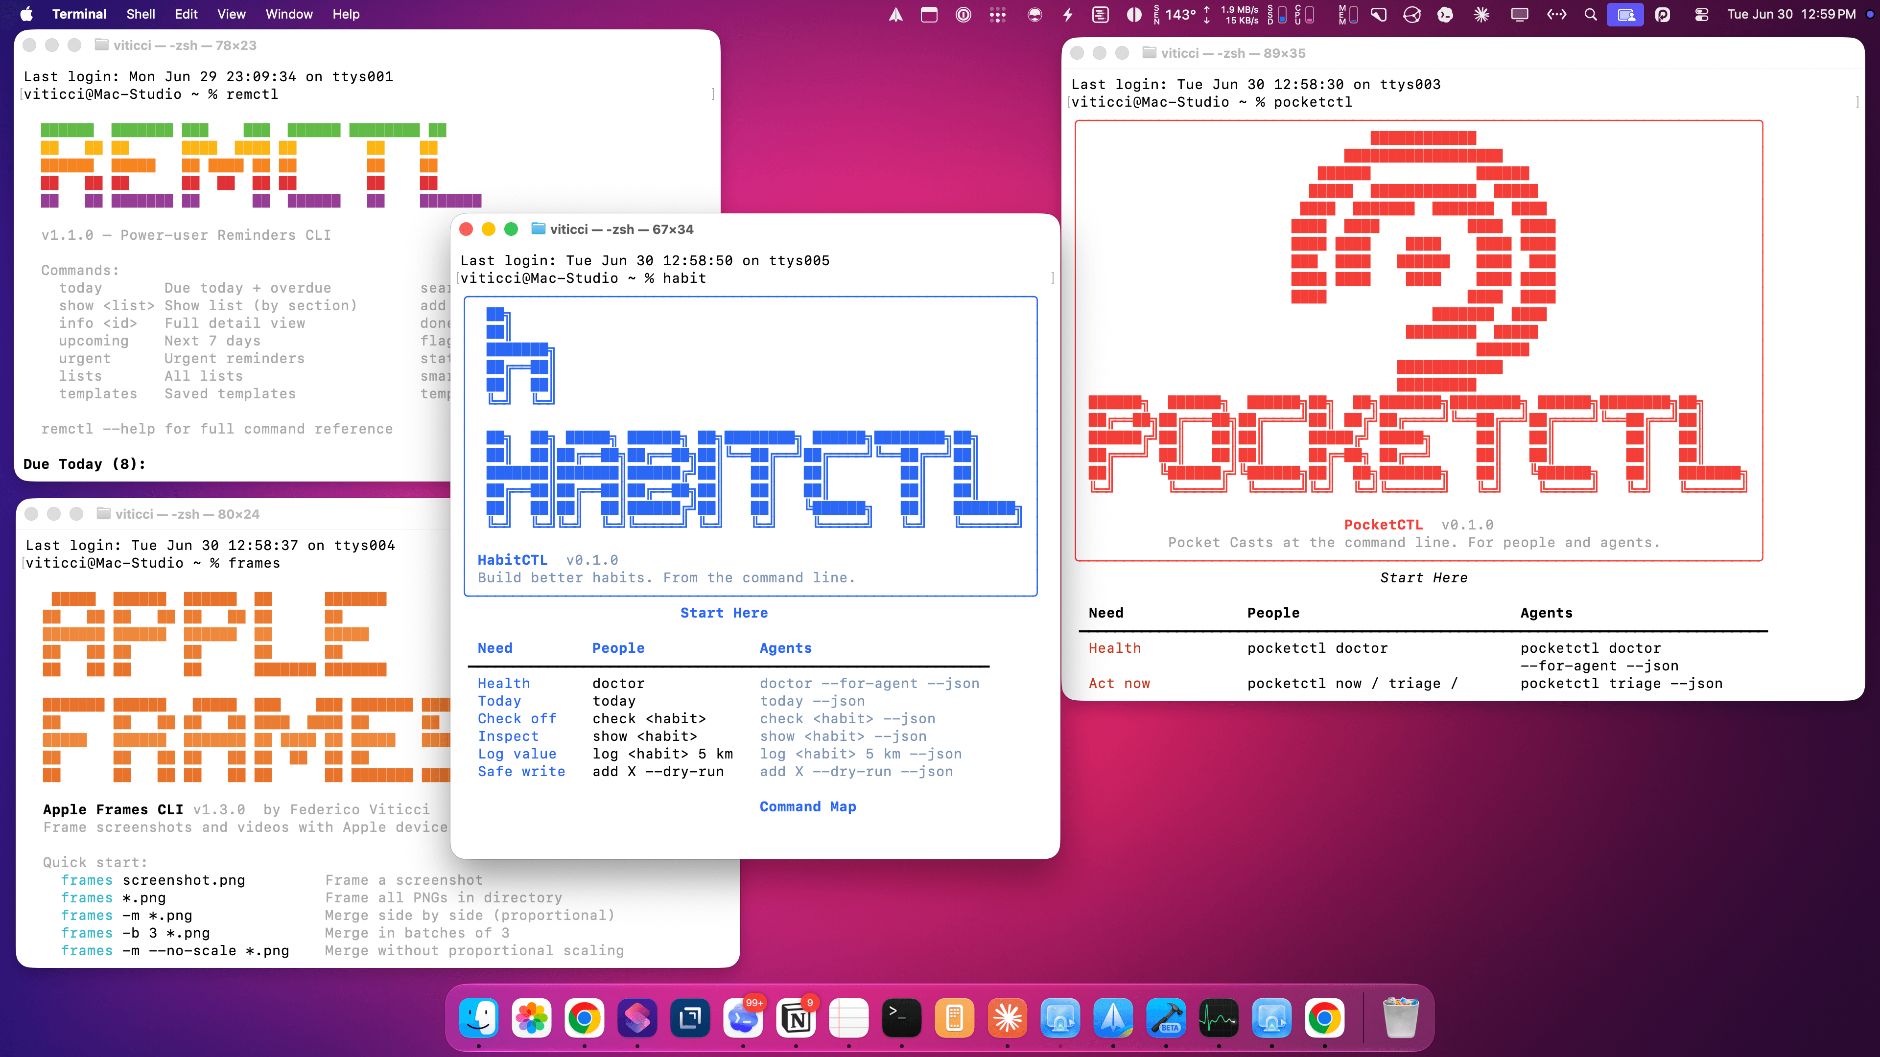
Task: Open the Edit menu
Action: (186, 14)
